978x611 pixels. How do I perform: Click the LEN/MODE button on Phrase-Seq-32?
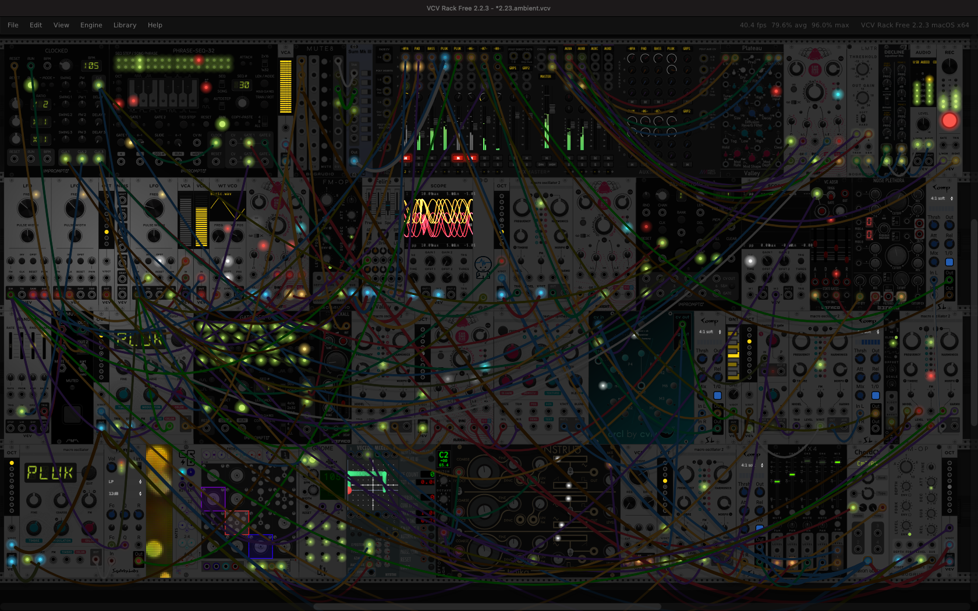(265, 84)
